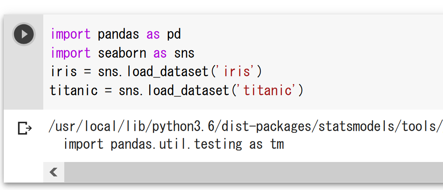Click the 'titanic' string literal in code
Image resolution: width=443 pixels, height=190 pixels.
(x=267, y=91)
